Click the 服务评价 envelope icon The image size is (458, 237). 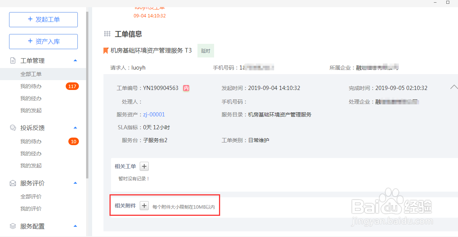[13, 183]
